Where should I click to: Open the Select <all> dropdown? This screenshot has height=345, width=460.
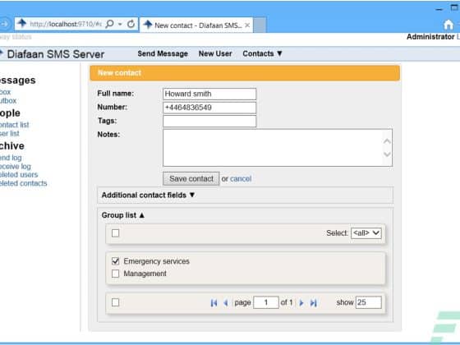coord(366,233)
